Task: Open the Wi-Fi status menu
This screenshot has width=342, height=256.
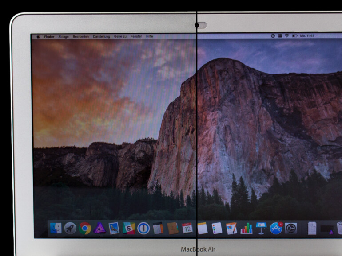Action: coord(287,36)
